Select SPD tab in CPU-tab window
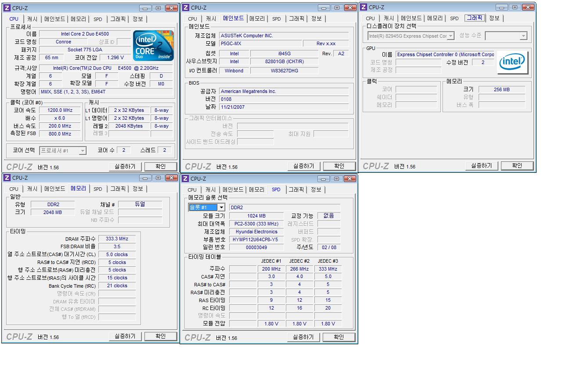Screen dimensions: 573x389 97,19
